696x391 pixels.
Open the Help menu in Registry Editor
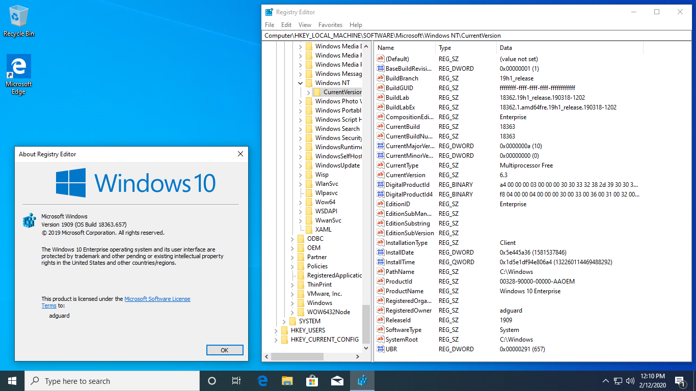tap(356, 25)
